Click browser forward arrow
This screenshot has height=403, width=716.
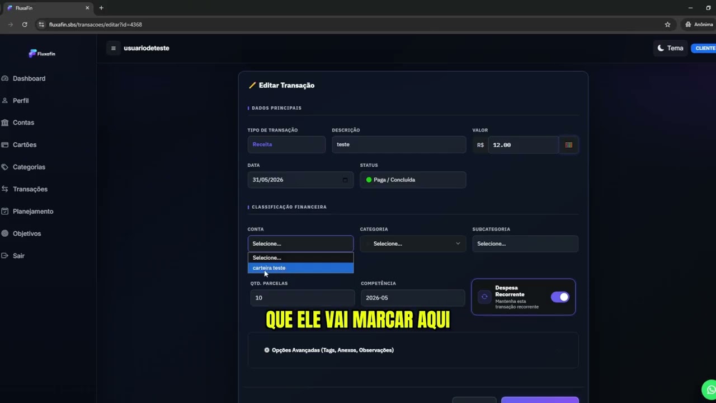tap(11, 25)
